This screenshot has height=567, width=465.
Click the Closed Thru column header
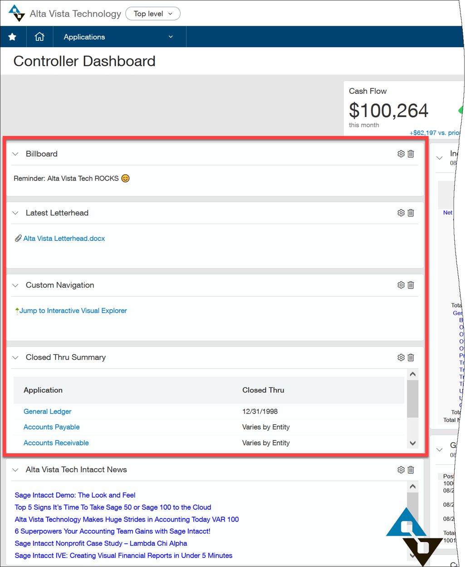[263, 390]
